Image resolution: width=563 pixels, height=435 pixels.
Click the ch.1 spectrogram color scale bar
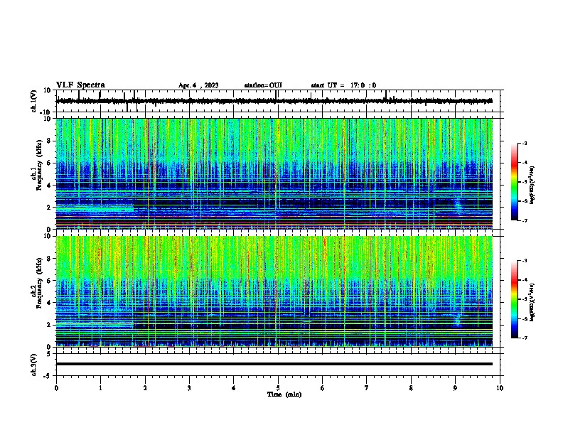(x=515, y=182)
